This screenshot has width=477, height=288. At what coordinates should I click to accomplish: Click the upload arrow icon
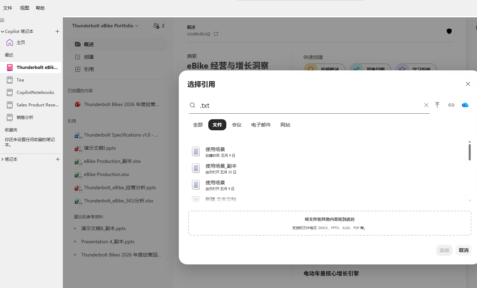pyautogui.click(x=437, y=105)
